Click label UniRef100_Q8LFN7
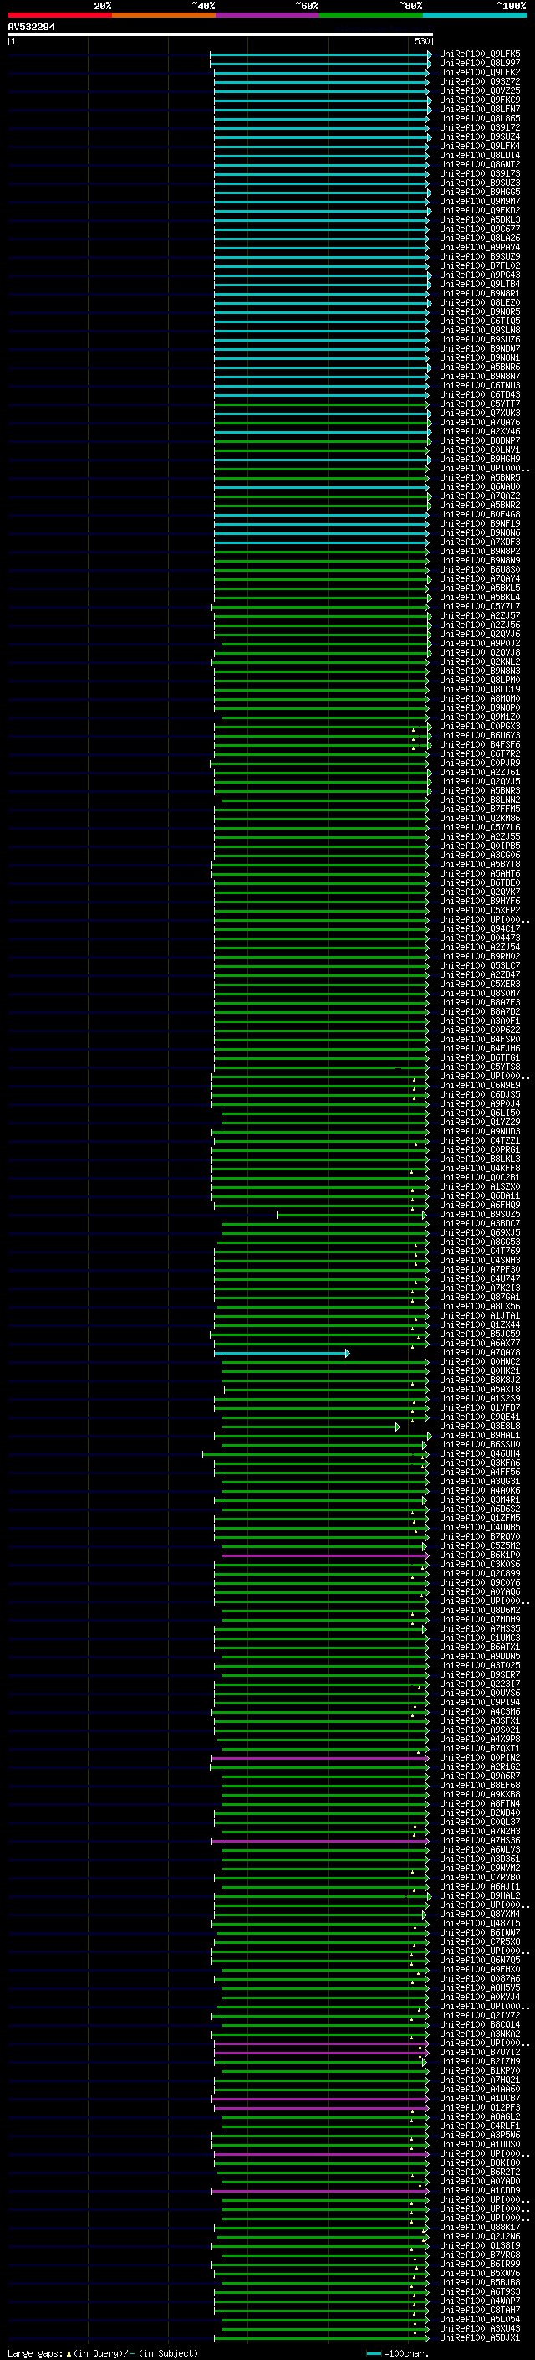This screenshot has width=535, height=2360. 480,109
